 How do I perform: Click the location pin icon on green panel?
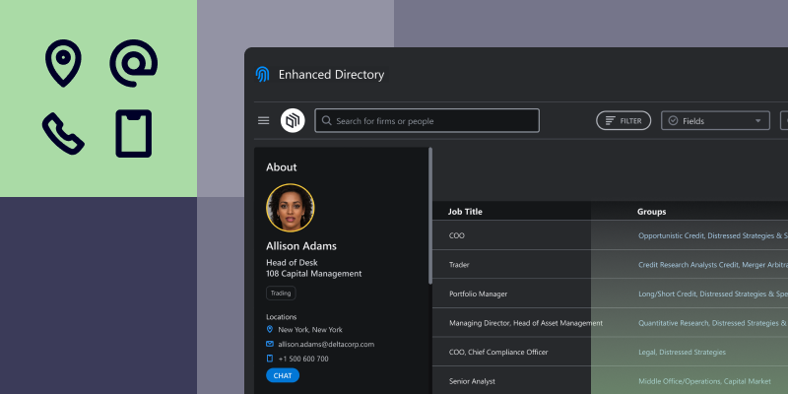(x=63, y=62)
